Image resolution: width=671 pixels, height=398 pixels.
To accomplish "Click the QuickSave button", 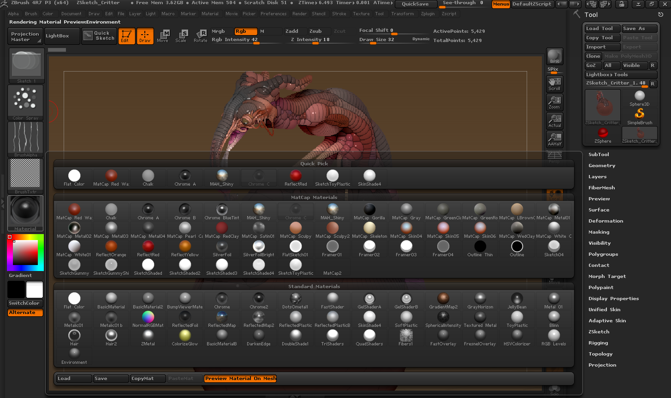I will (x=415, y=4).
